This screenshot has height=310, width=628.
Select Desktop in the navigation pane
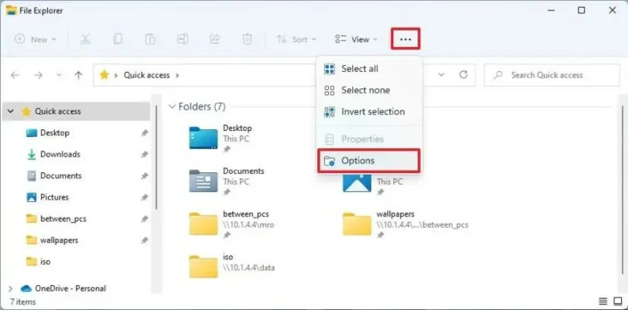coord(54,132)
